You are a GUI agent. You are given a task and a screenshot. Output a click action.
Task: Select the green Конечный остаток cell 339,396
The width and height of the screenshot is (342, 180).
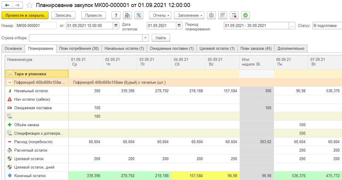[85, 176]
